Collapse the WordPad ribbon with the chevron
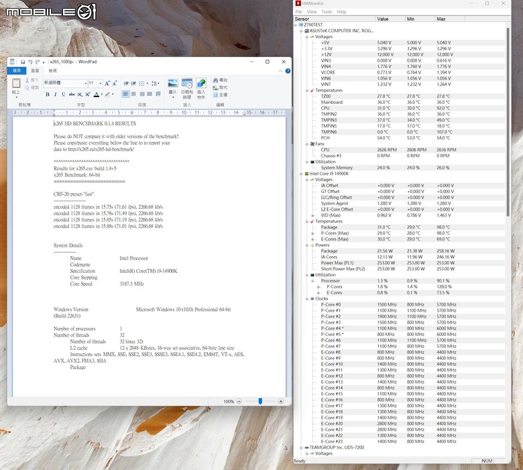This screenshot has height=470, width=523. coord(280,71)
